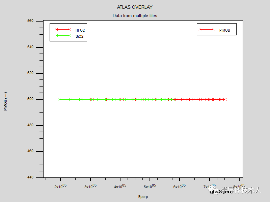Select the SiO2 legend label

(79, 36)
